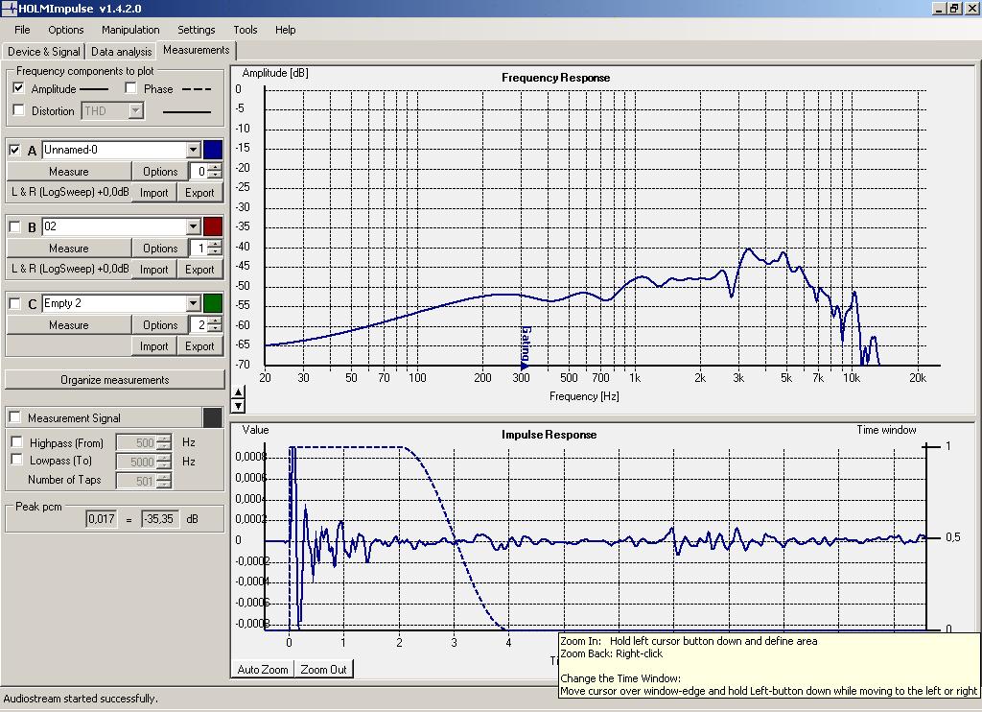Click the HOLMImpulse title bar app icon

(9, 8)
